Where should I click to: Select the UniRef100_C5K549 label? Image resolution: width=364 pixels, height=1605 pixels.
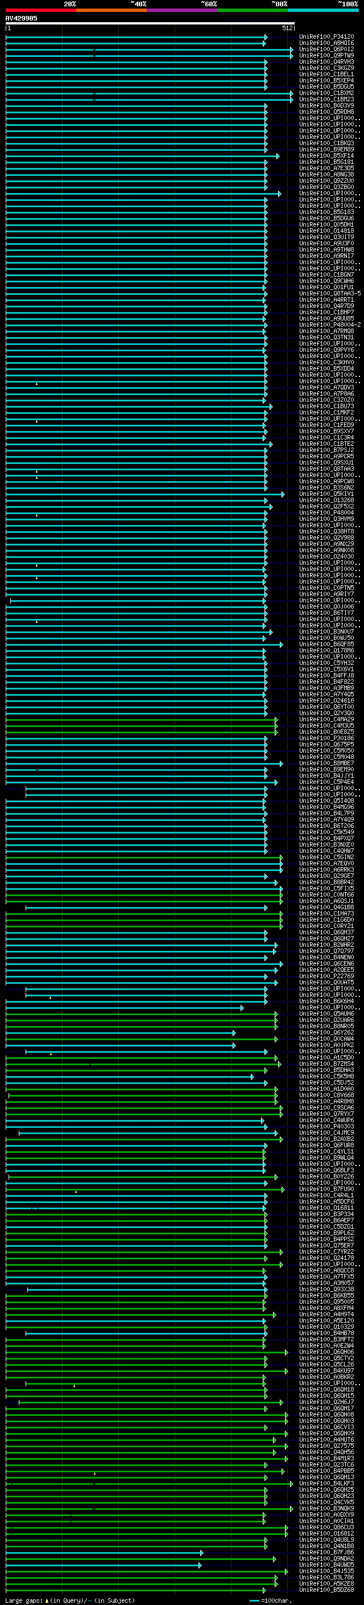[x=326, y=832]
